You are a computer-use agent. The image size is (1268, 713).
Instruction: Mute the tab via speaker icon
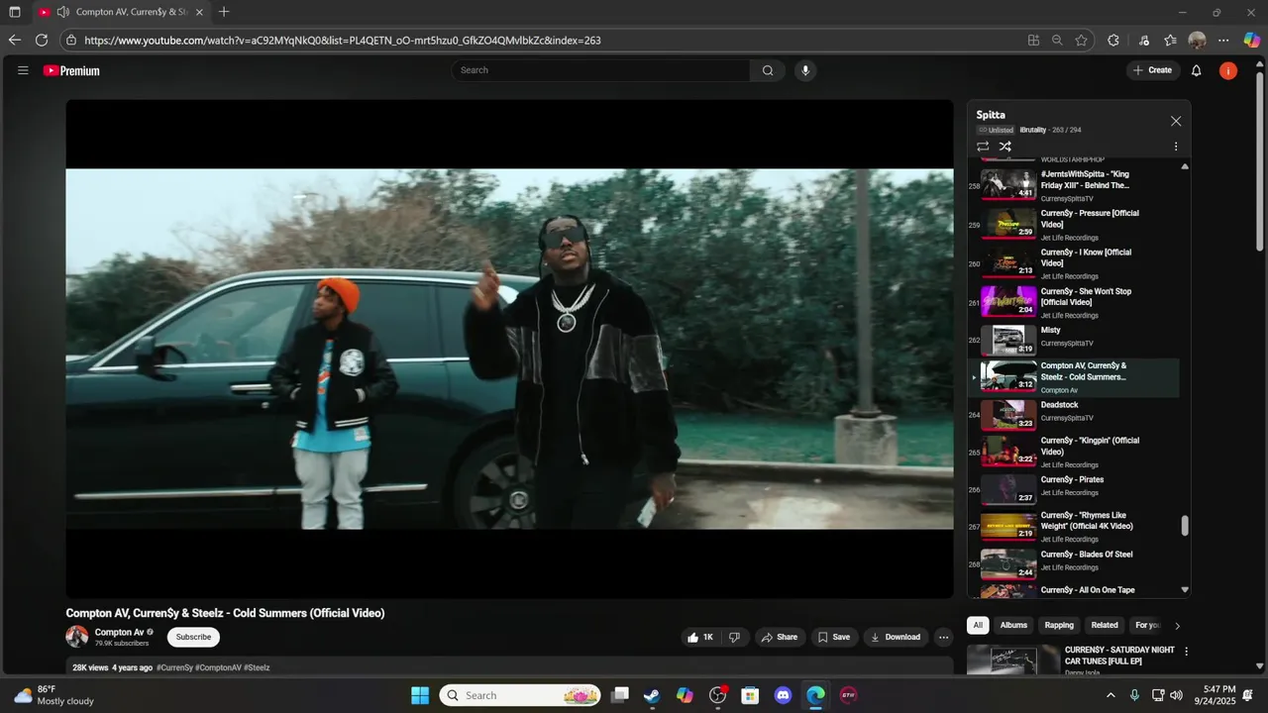(63, 12)
